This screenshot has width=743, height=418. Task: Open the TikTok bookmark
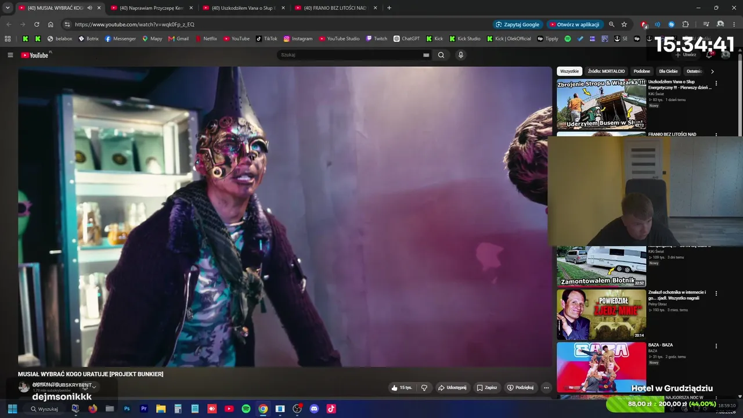pyautogui.click(x=267, y=39)
